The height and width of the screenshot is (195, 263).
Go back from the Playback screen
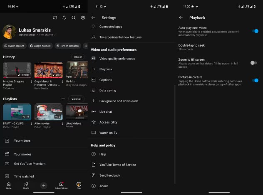(x=181, y=17)
